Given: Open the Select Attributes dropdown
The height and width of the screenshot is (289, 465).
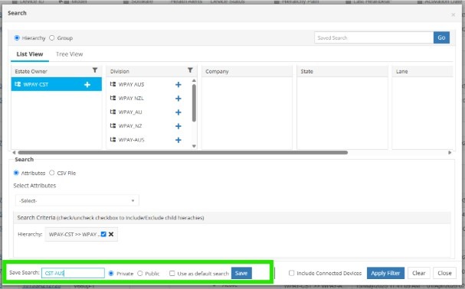Looking at the screenshot, I should pos(77,200).
